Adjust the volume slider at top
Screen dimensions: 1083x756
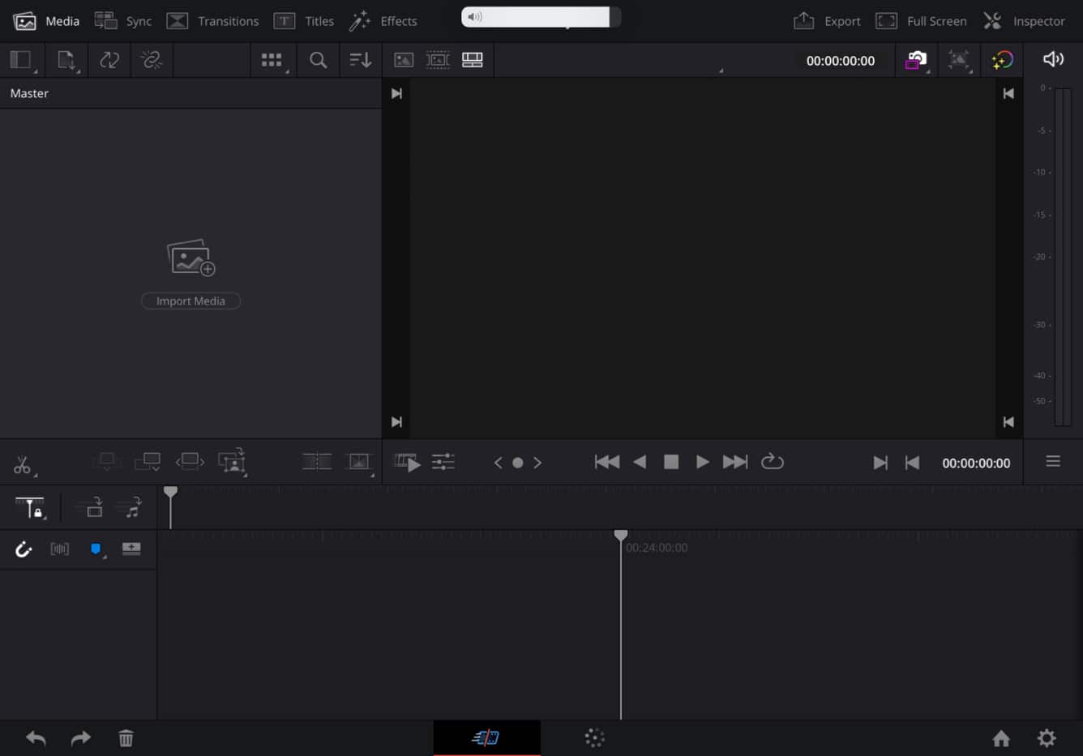(540, 17)
